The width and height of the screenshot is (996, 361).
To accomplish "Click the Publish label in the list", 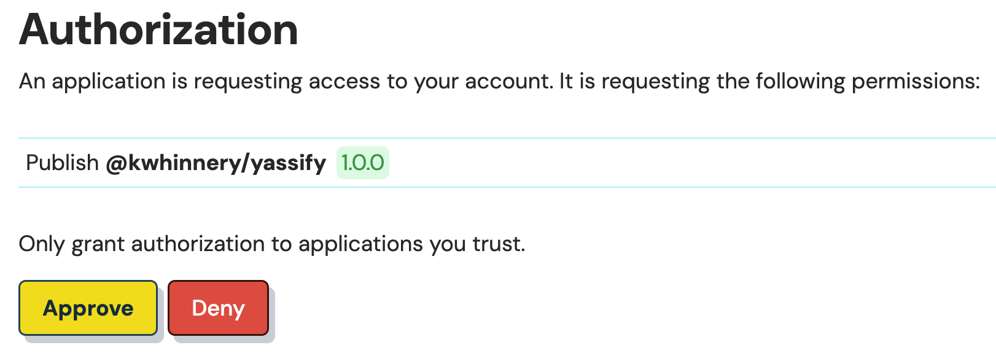I will 61,162.
